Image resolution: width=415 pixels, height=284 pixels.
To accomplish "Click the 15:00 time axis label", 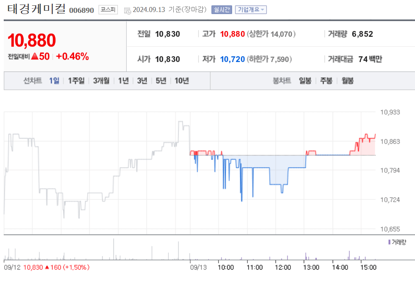I will 368,267.
